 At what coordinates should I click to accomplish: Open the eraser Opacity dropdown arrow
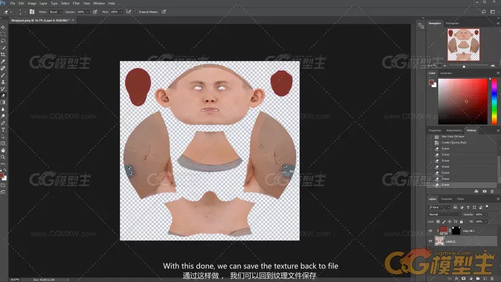(x=87, y=12)
